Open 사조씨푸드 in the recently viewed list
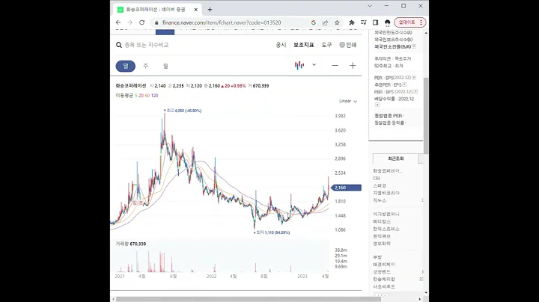Viewport: 539px width, 302px height. point(384,286)
